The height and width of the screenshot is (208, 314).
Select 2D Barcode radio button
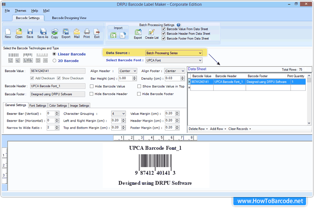tap(54, 61)
